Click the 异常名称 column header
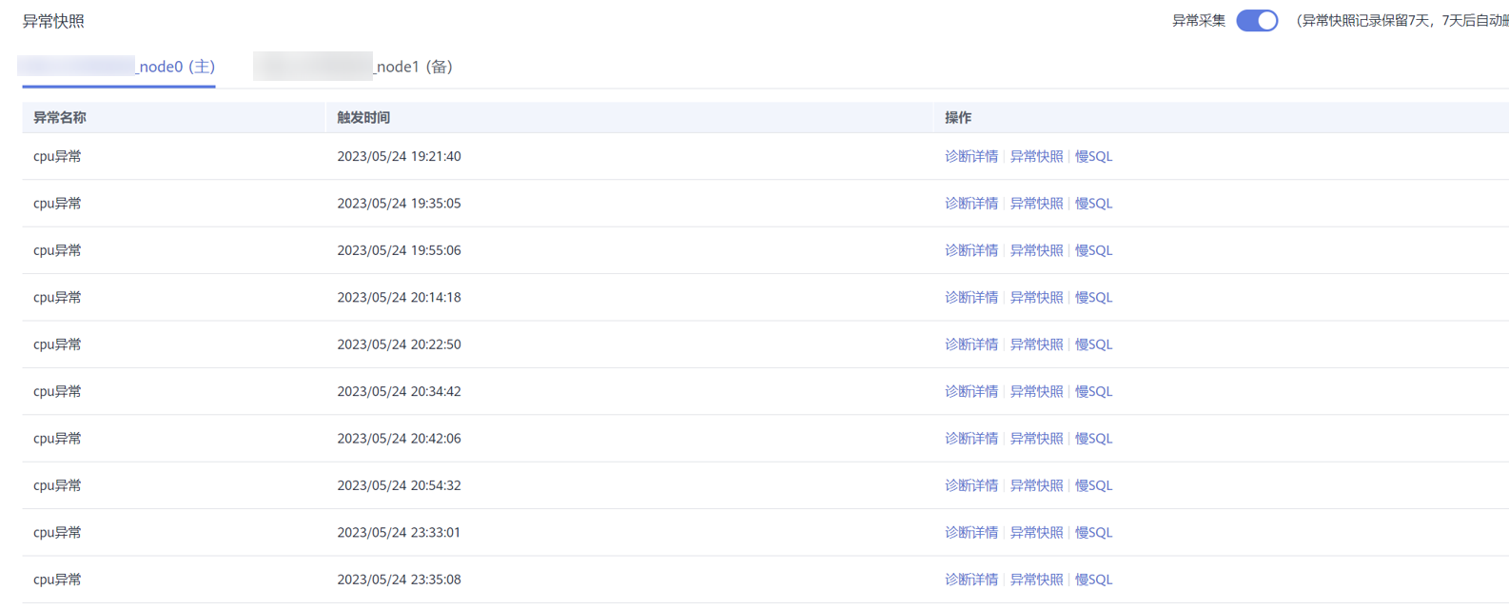 pyautogui.click(x=59, y=118)
